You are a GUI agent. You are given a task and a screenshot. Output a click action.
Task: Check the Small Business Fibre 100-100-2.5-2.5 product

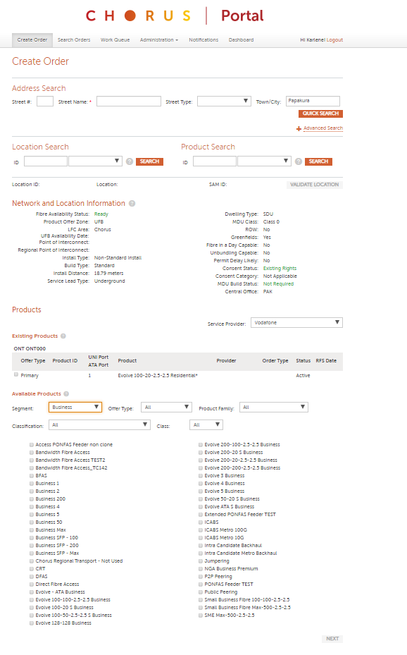point(201,600)
